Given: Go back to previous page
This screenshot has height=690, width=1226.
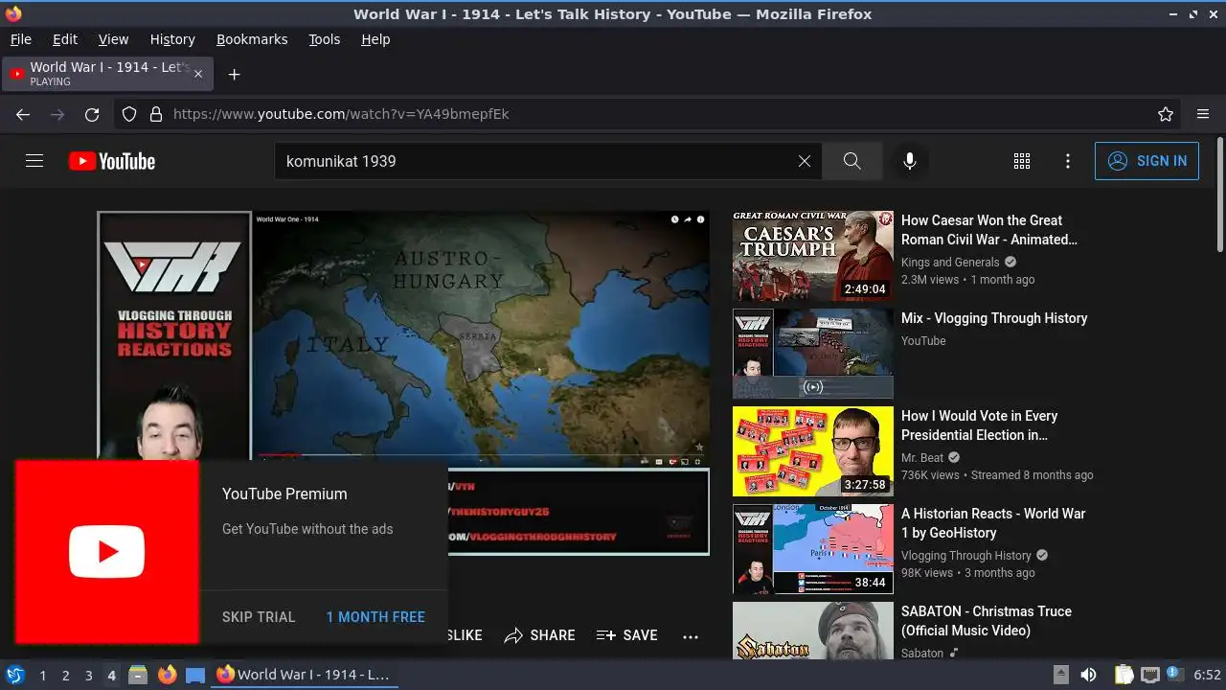Looking at the screenshot, I should pyautogui.click(x=23, y=114).
